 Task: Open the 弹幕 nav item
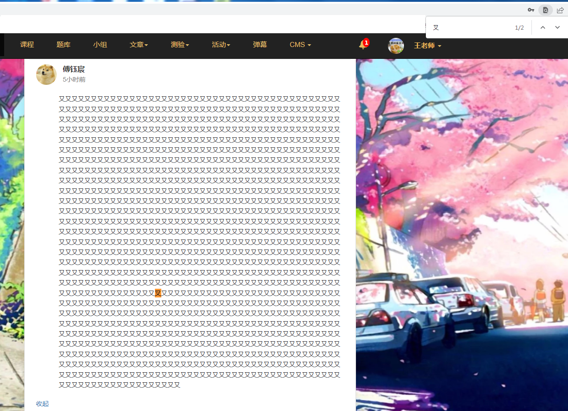(260, 45)
